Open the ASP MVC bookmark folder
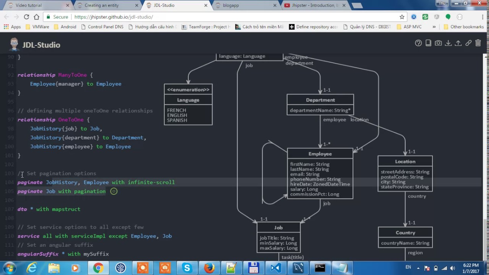This screenshot has height=275, width=489. click(x=409, y=27)
